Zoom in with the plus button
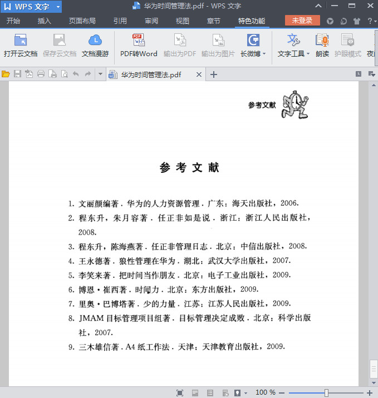 (370, 393)
